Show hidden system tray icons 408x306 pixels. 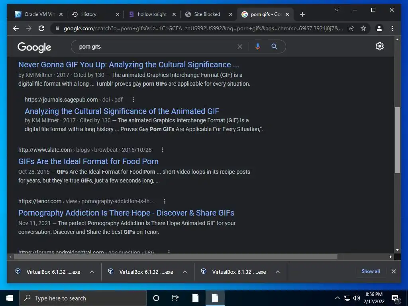(337, 298)
